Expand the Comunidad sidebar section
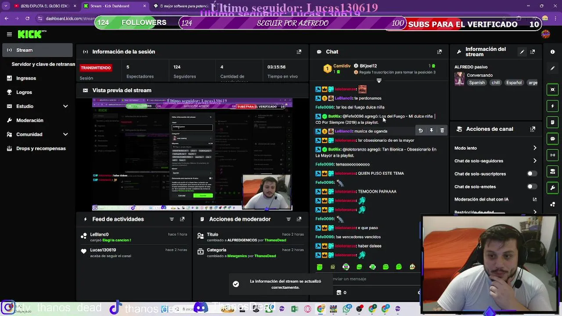 [x=38, y=134]
